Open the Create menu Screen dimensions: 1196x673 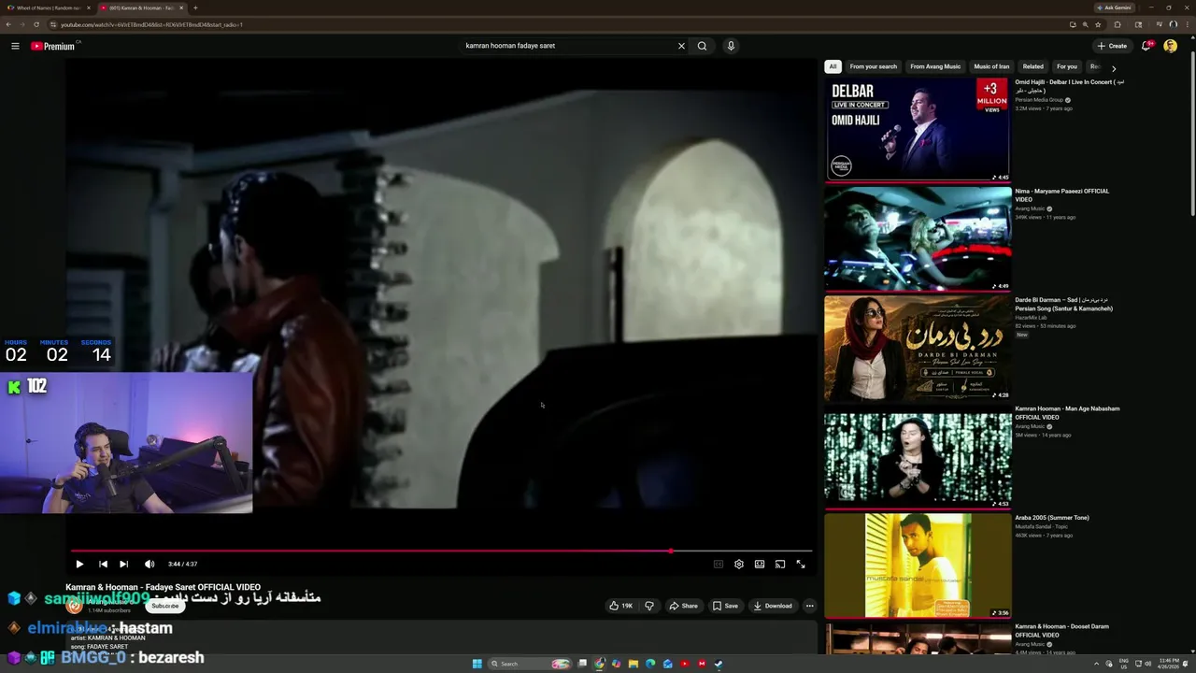coord(1112,46)
